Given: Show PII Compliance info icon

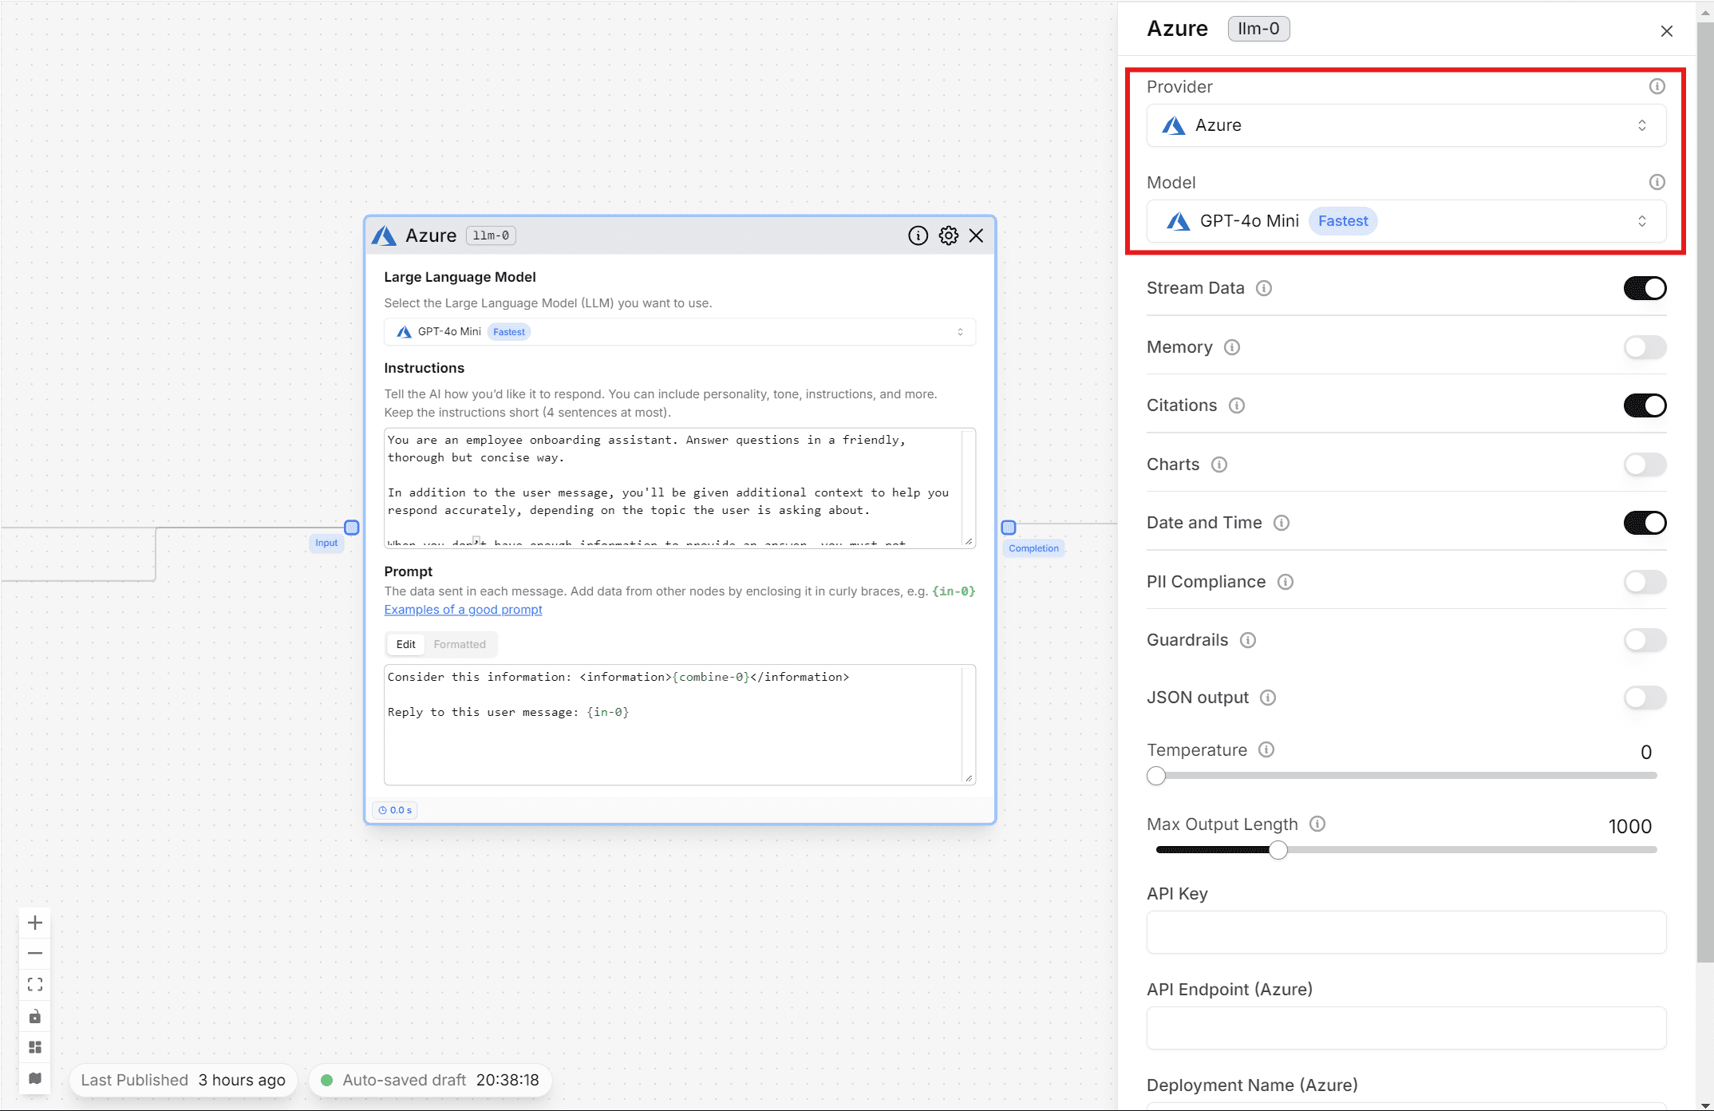Looking at the screenshot, I should (1285, 582).
